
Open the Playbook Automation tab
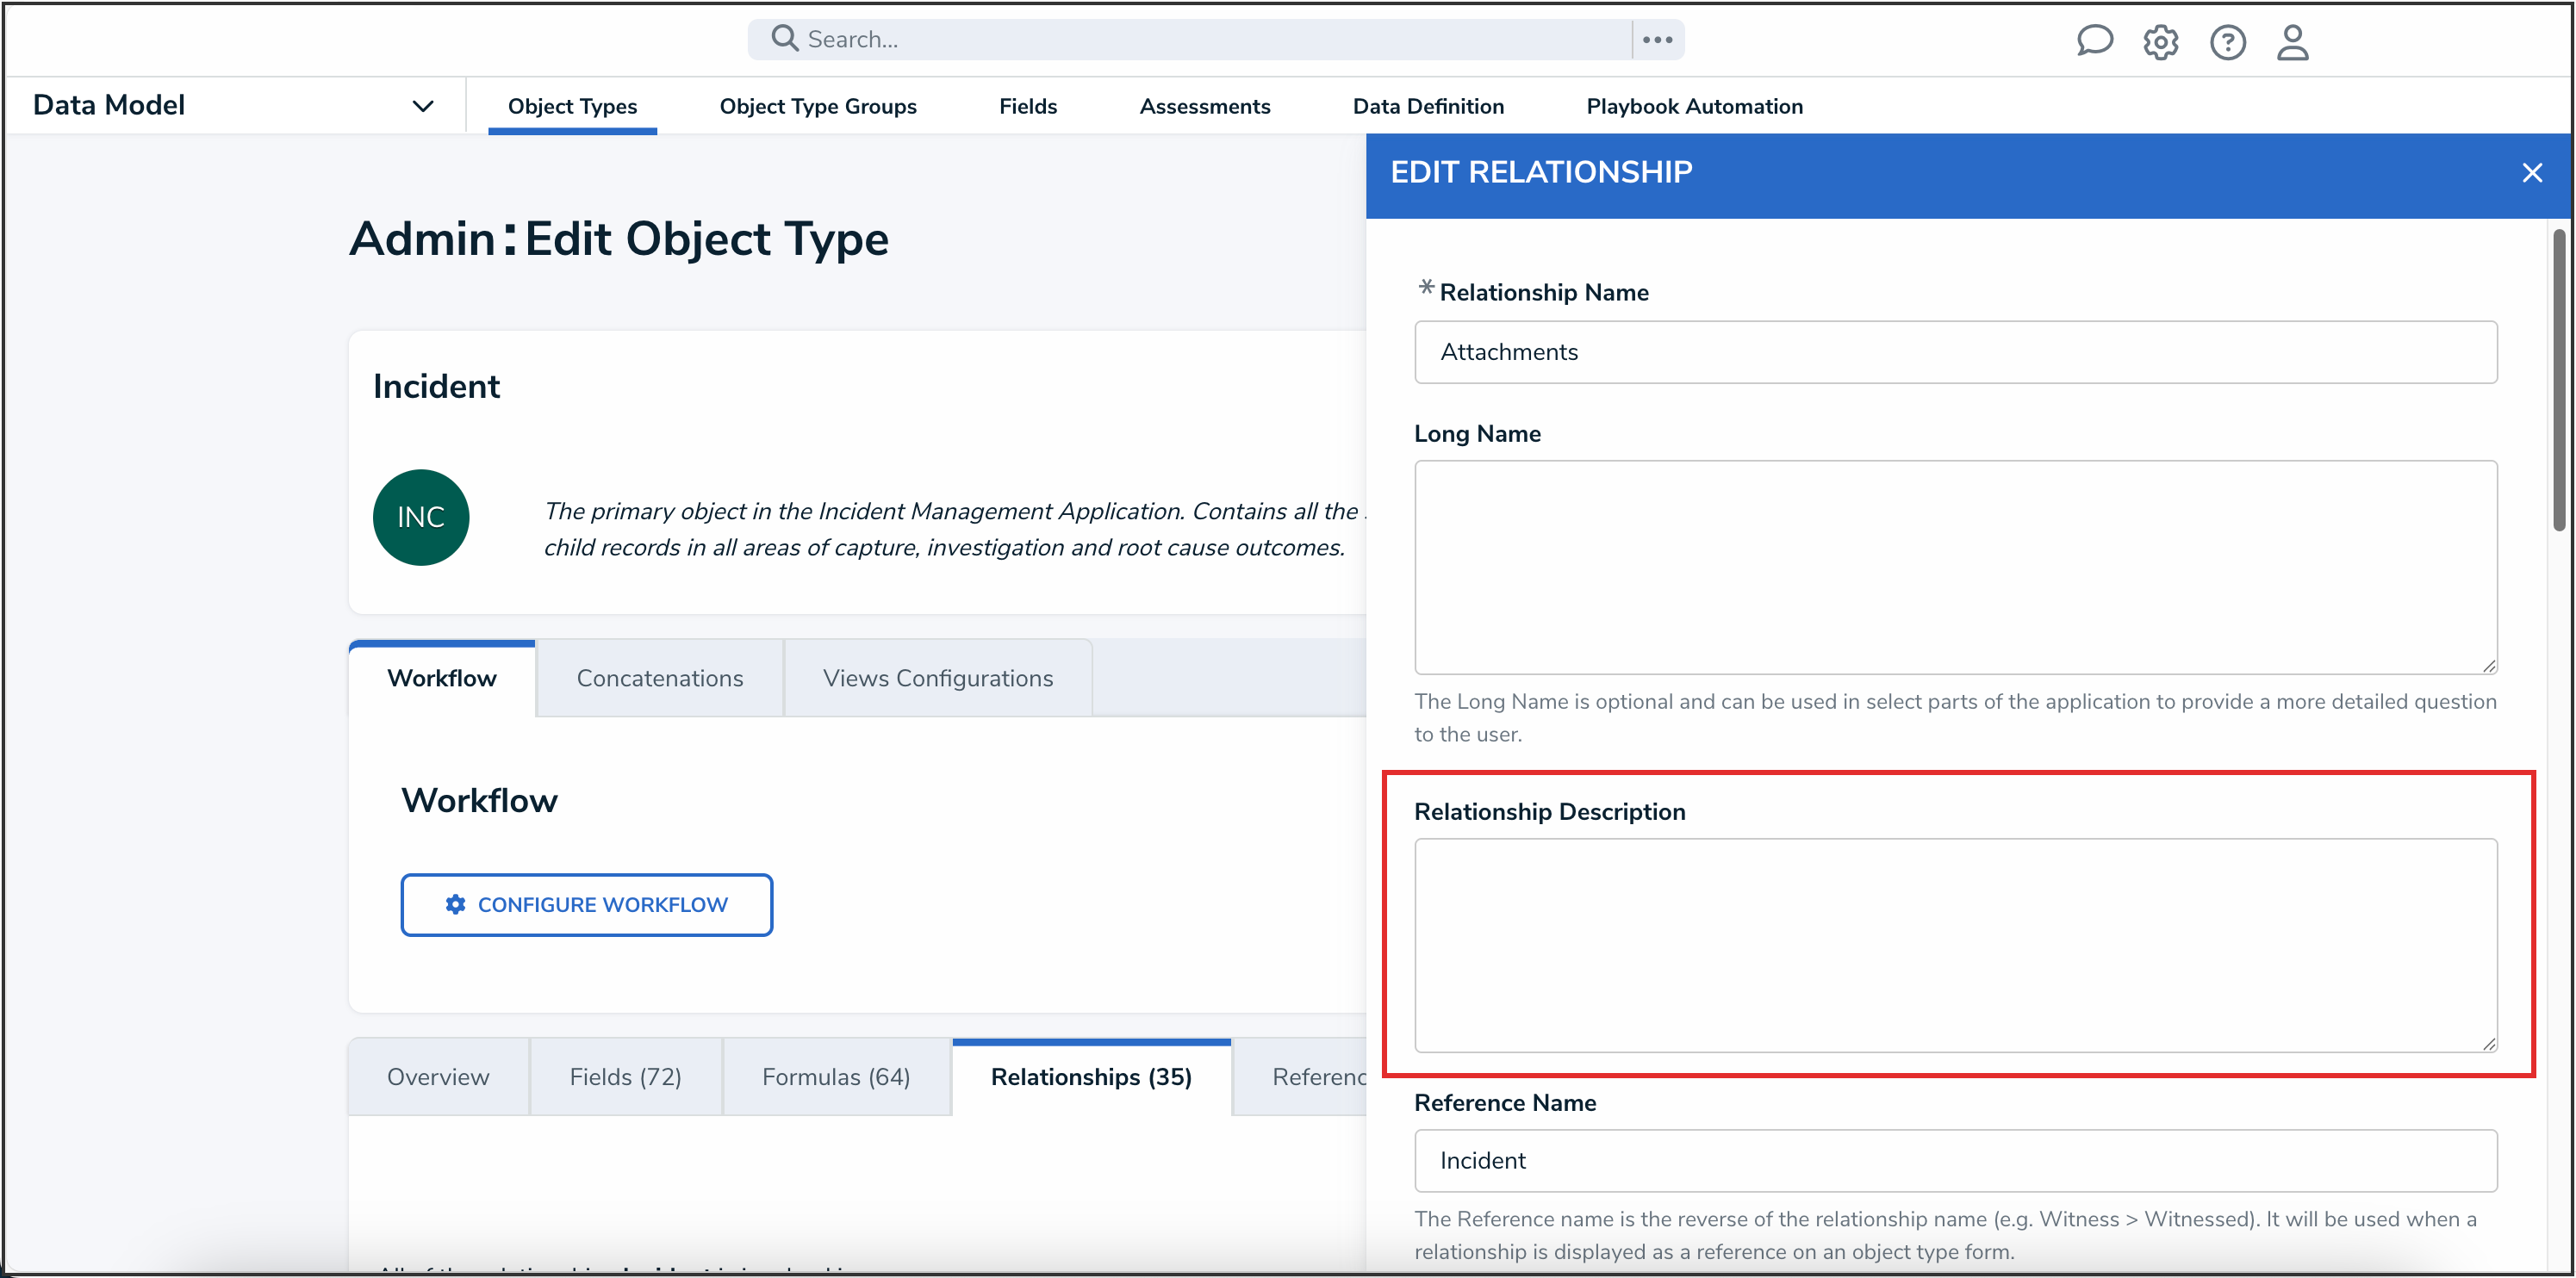(x=1694, y=106)
